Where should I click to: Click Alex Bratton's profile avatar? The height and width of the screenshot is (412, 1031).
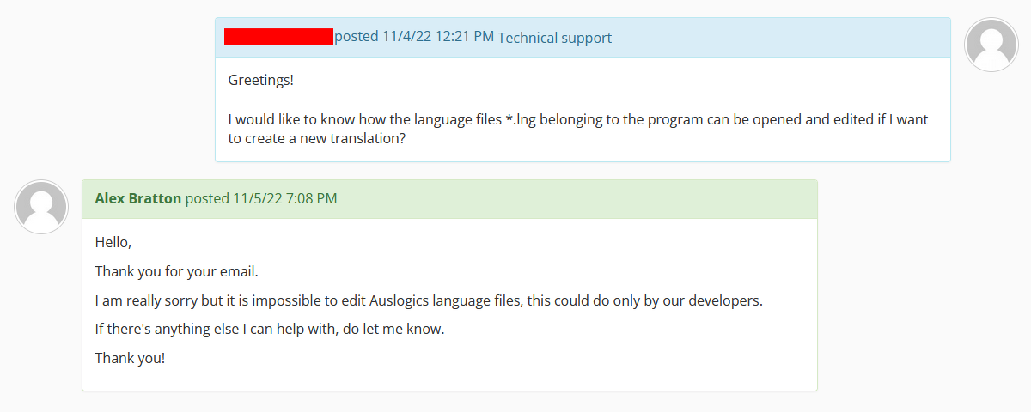tap(41, 207)
